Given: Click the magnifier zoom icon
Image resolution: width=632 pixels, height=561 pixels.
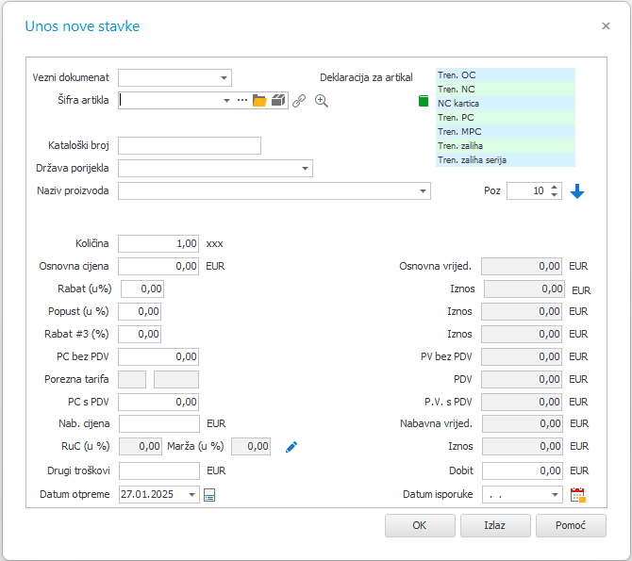Looking at the screenshot, I should tap(322, 101).
